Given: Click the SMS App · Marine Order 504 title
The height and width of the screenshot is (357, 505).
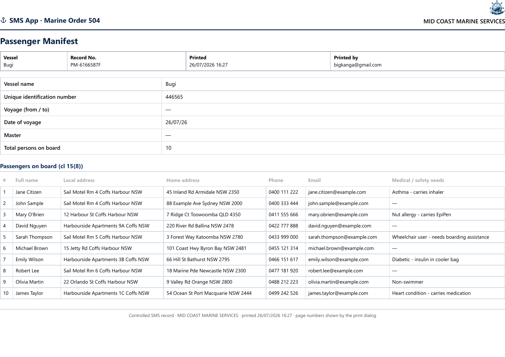Looking at the screenshot, I should pos(55,20).
